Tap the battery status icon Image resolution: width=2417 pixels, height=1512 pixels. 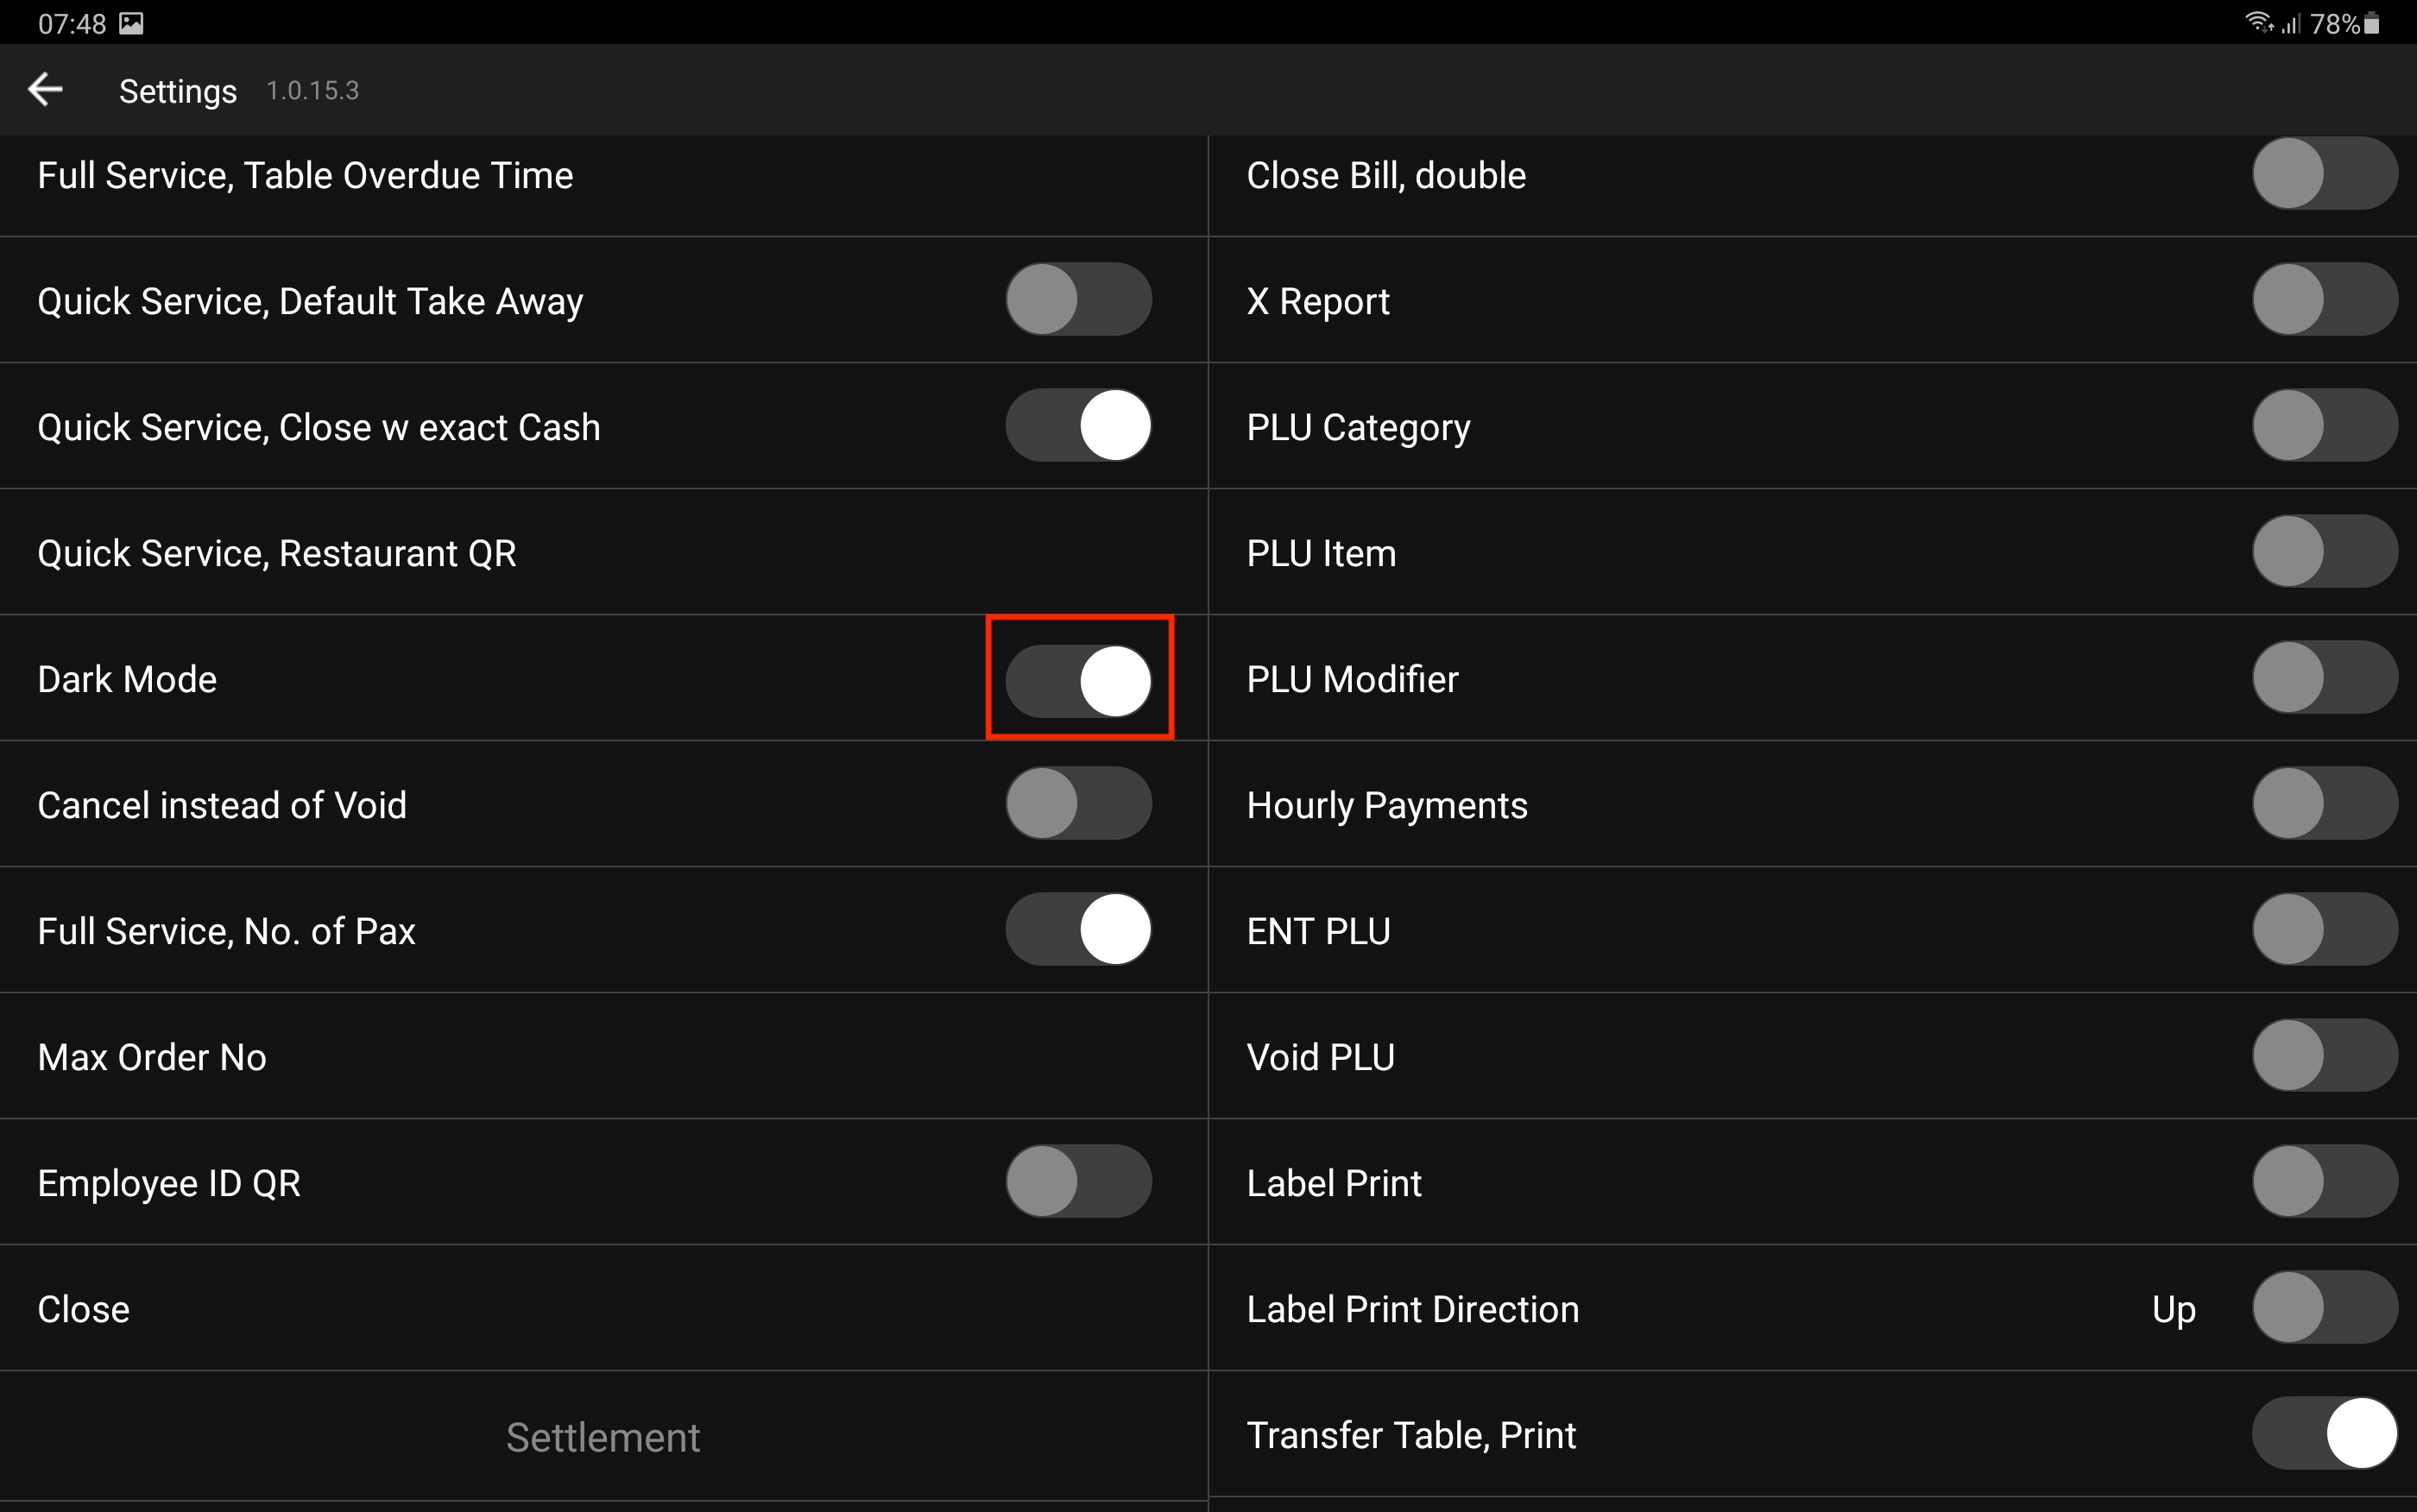tap(2372, 23)
